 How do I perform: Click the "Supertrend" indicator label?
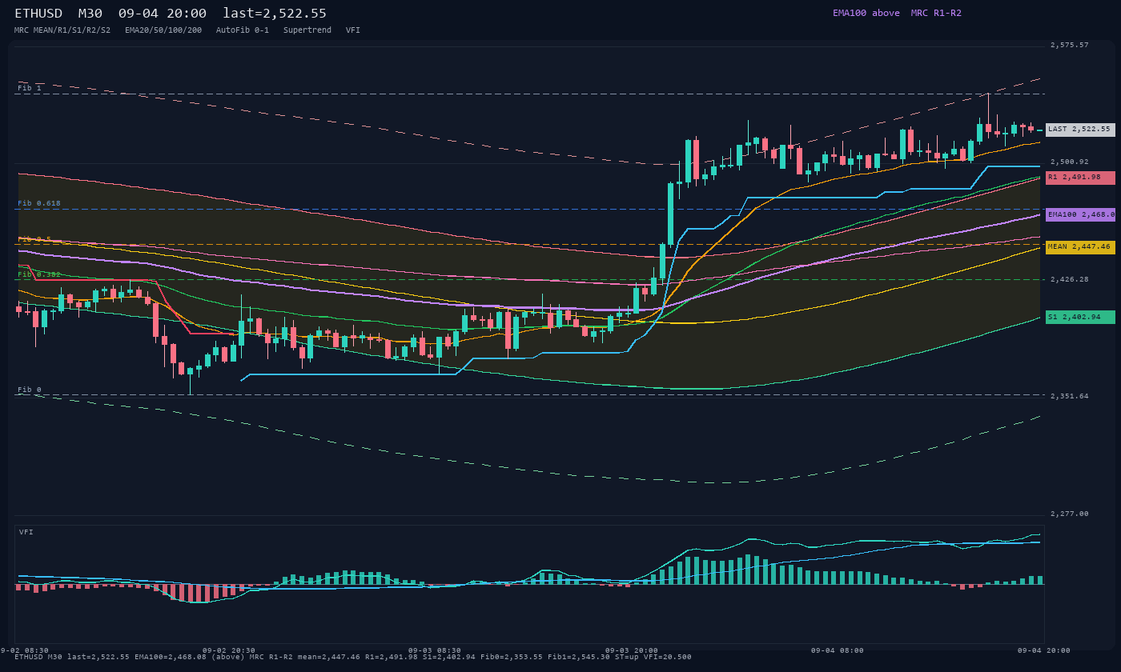coord(307,30)
